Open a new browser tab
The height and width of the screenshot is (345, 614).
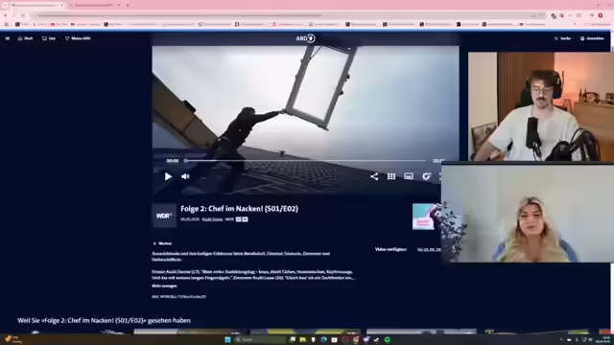coord(128,5)
